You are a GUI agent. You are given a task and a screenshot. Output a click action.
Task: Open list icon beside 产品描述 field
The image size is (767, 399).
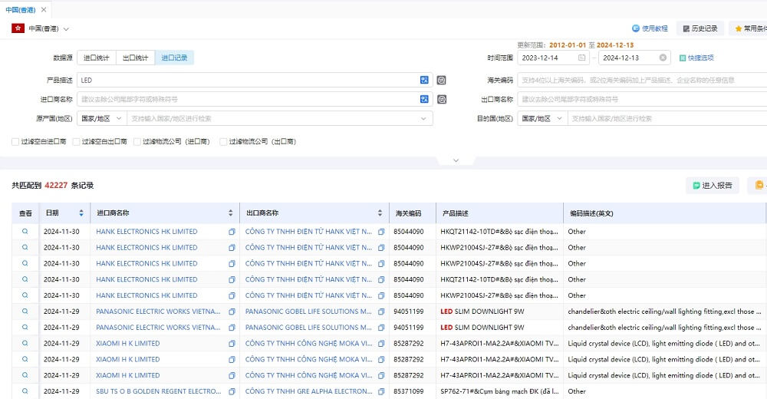(441, 80)
